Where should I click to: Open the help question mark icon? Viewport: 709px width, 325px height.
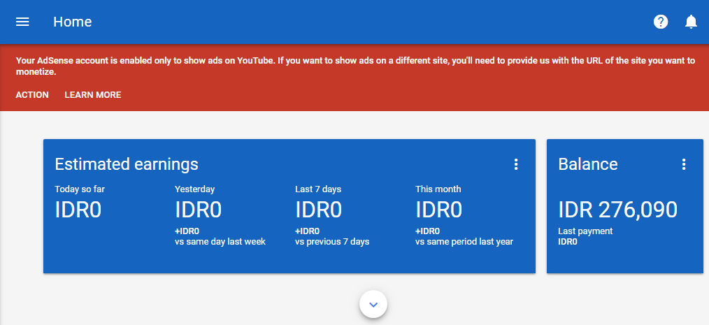[x=661, y=22]
